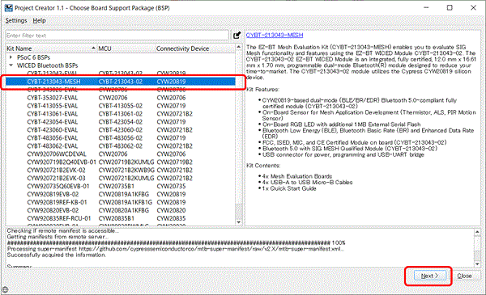Select the CYW920721B2EVK-02 kit
Viewport: 486px width, 295px height.
click(x=56, y=170)
